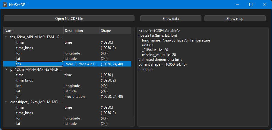
Task: Select time_bnds under the tas file
Action: [24, 48]
